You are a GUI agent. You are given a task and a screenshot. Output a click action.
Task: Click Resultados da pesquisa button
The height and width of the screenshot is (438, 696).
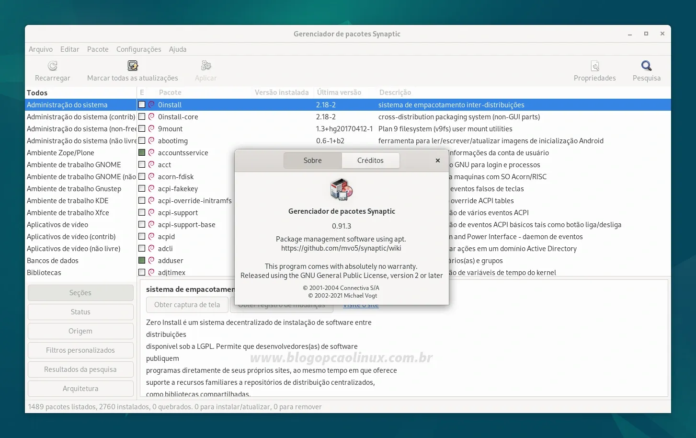pos(80,369)
